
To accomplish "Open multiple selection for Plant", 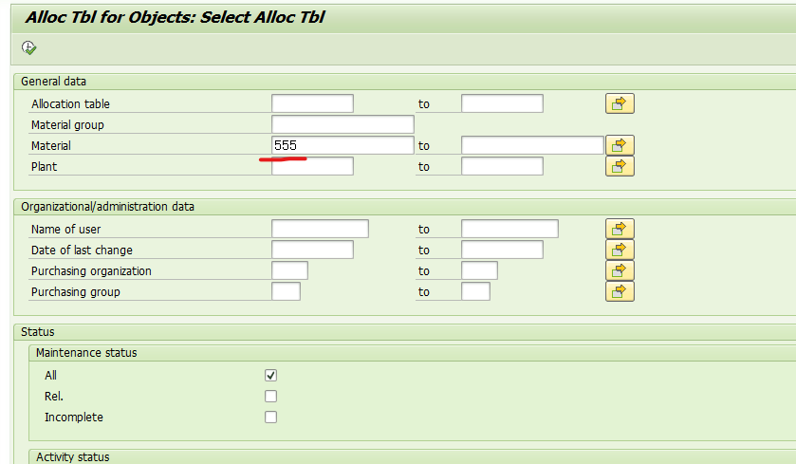I will (x=620, y=166).
